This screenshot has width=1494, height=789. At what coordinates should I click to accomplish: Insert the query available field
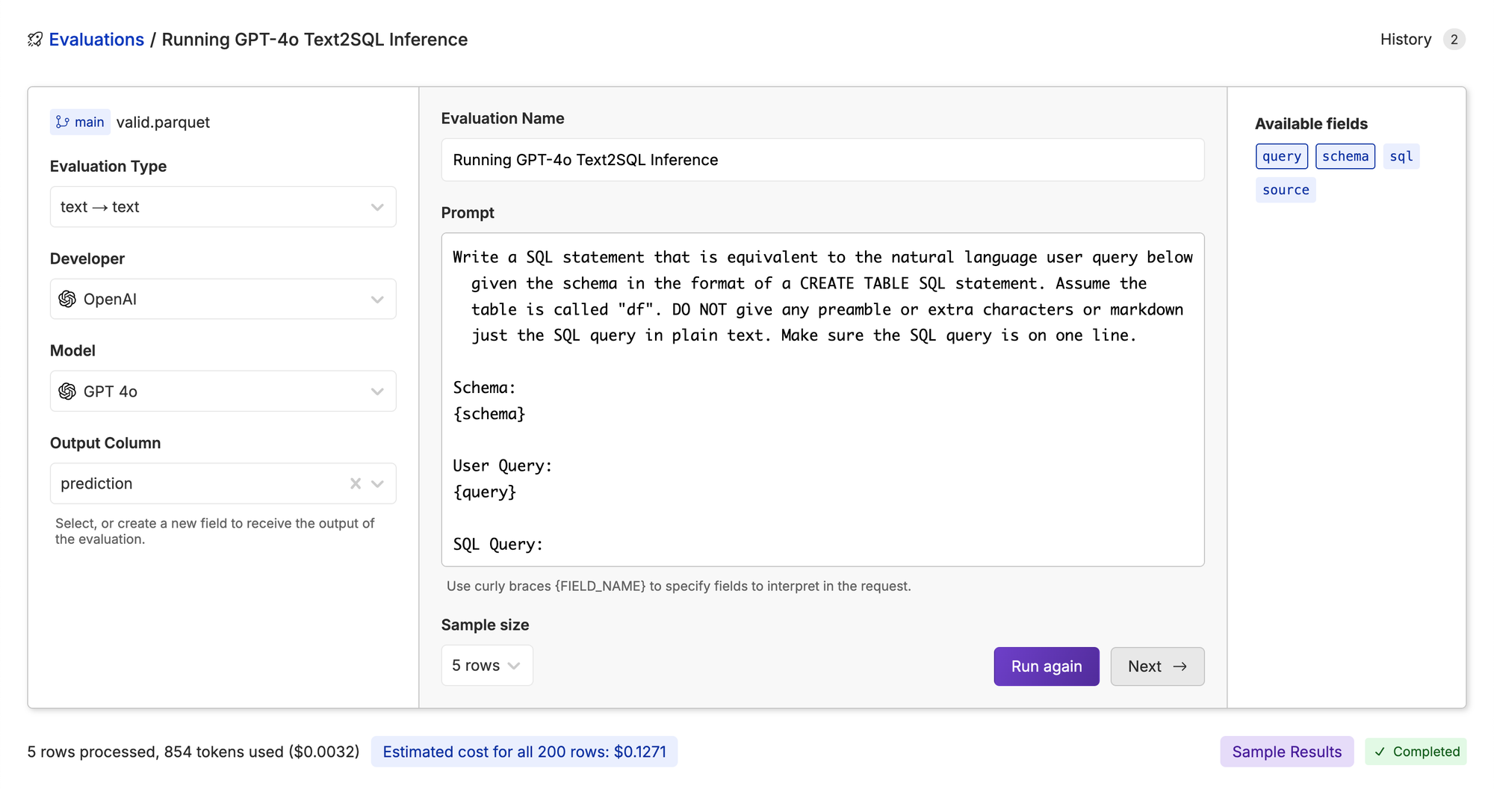(1282, 156)
